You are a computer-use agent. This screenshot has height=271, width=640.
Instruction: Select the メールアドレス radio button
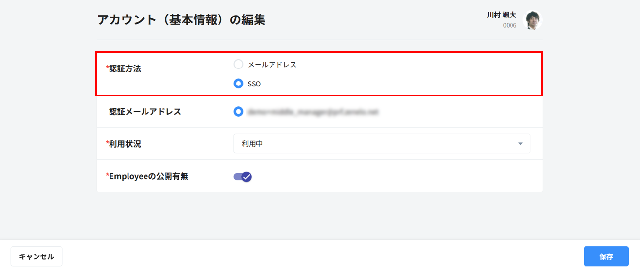point(238,65)
